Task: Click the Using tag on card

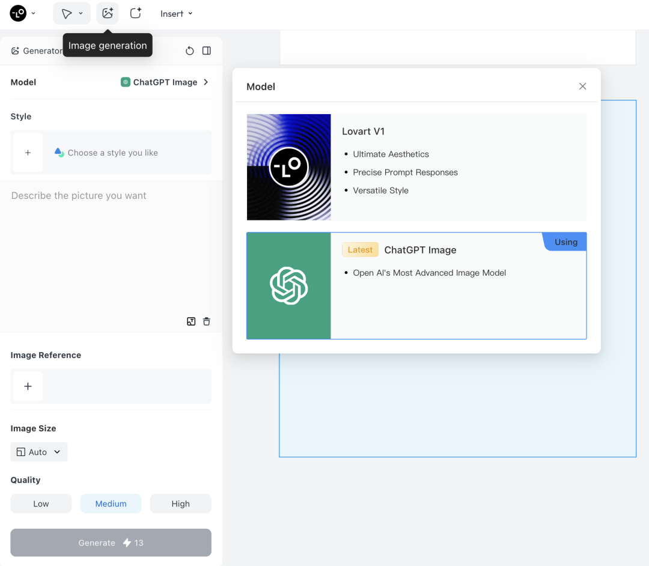Action: tap(565, 242)
